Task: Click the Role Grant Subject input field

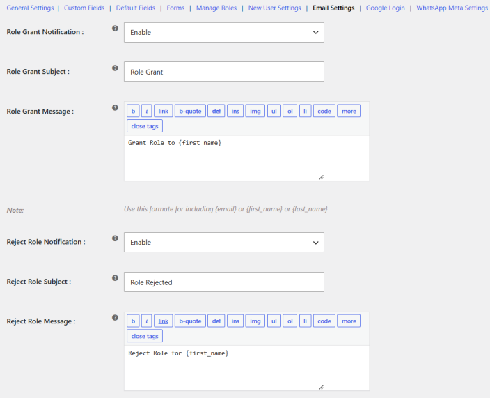Action: (x=223, y=72)
